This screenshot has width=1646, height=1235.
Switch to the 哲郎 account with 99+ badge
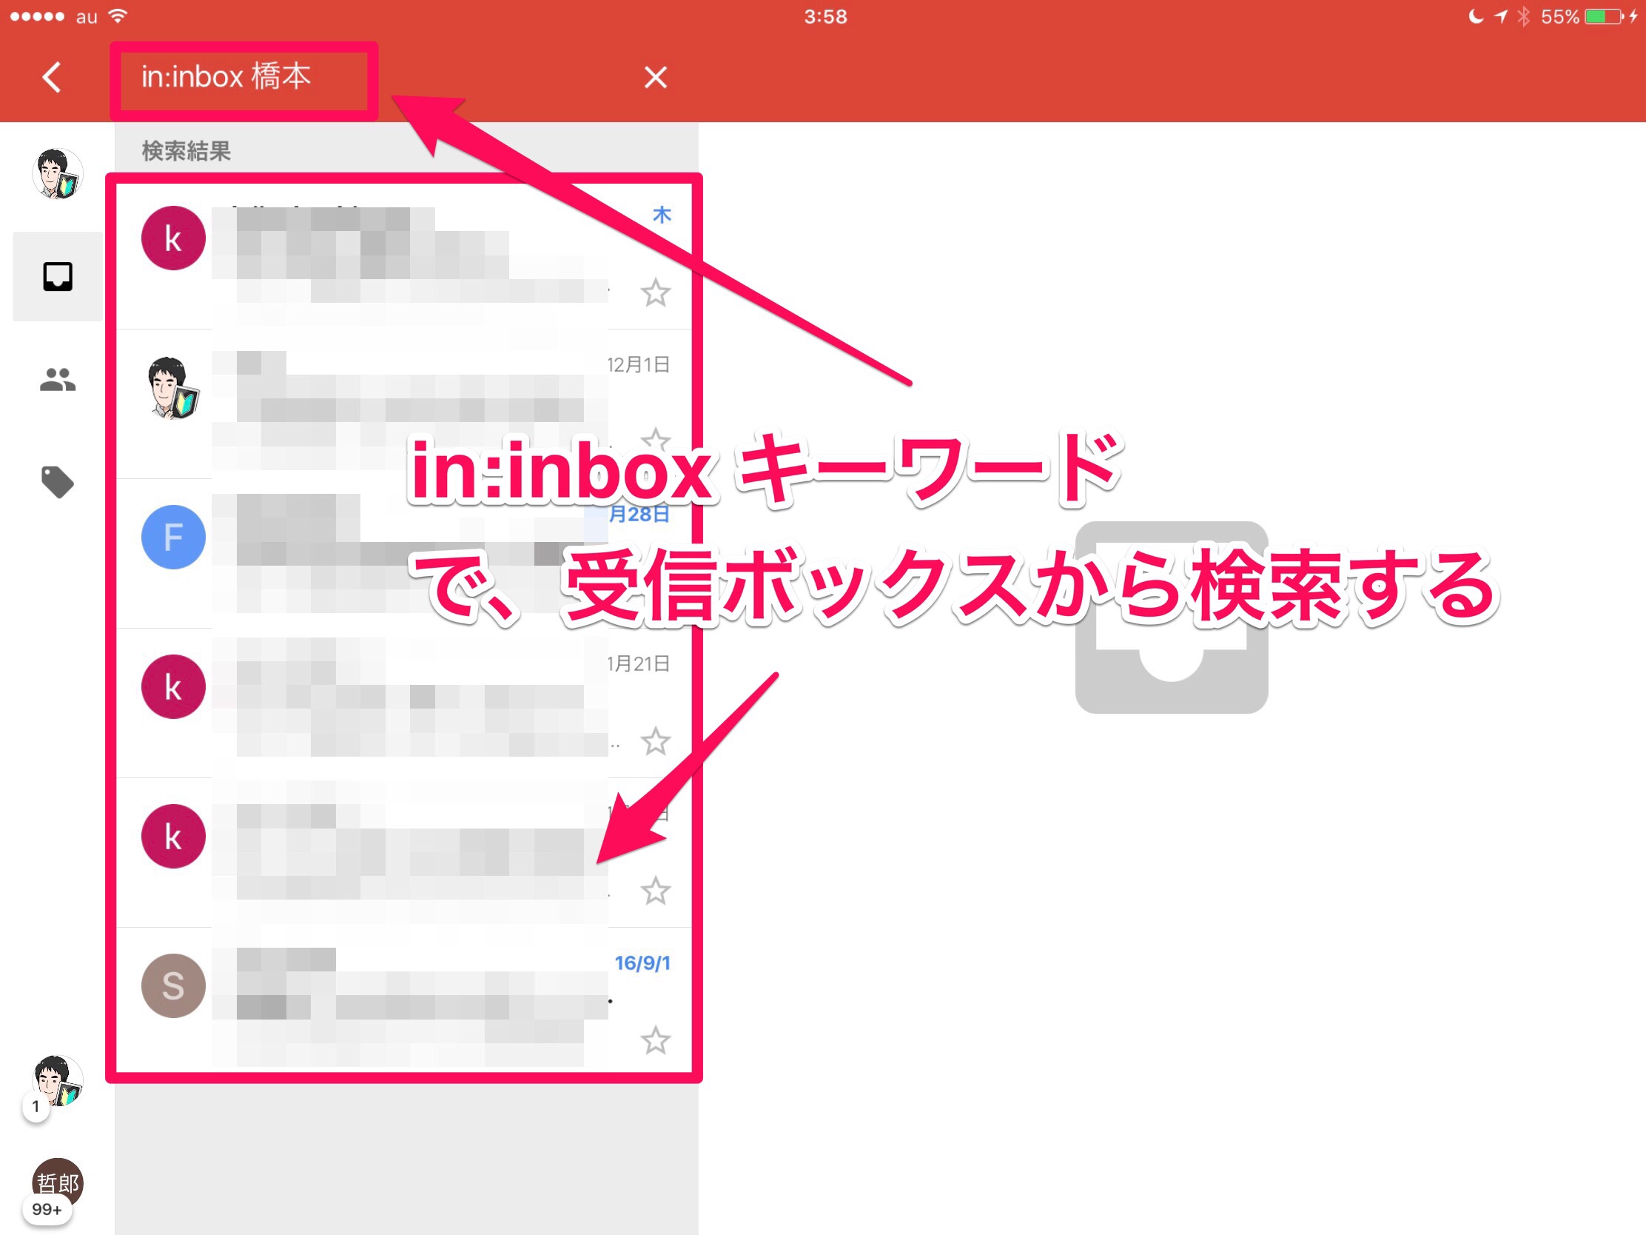coord(57,1184)
